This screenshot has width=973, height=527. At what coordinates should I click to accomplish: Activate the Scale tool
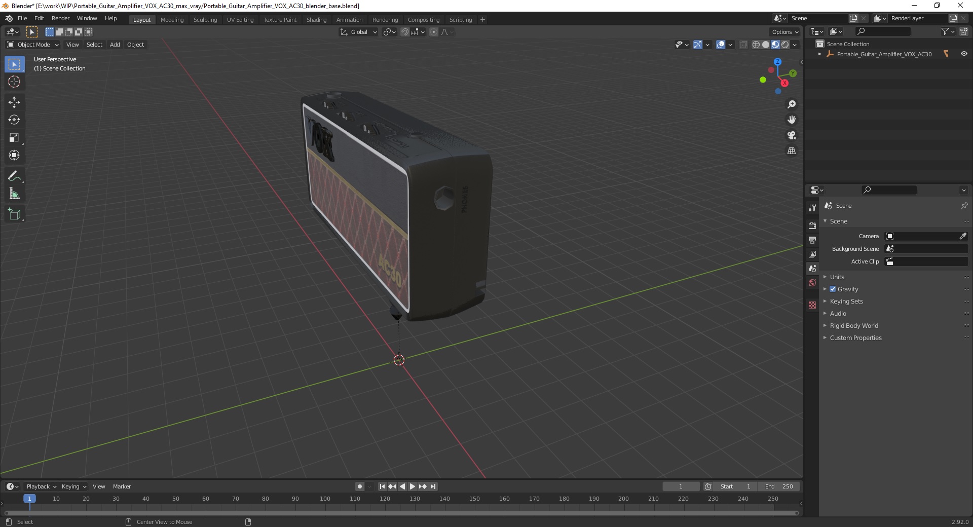pyautogui.click(x=14, y=137)
